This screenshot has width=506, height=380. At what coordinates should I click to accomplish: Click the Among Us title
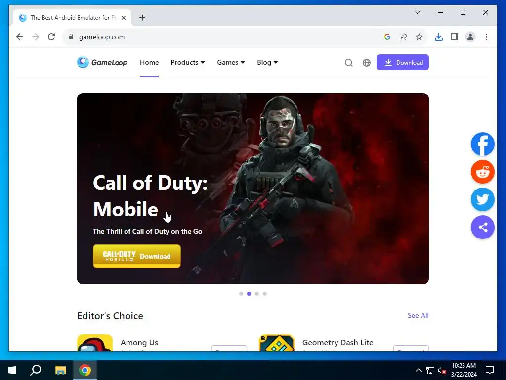[139, 342]
